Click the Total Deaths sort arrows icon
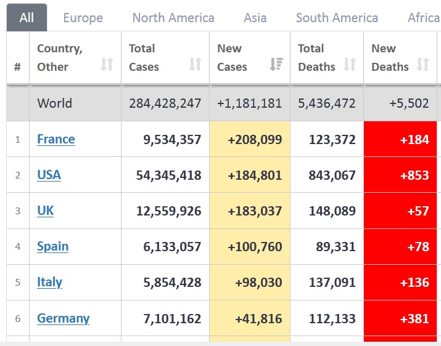This screenshot has height=346, width=441. click(x=350, y=64)
